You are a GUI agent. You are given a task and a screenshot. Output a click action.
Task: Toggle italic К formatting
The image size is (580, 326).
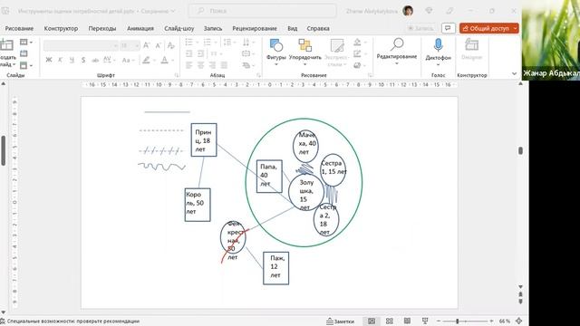point(61,60)
